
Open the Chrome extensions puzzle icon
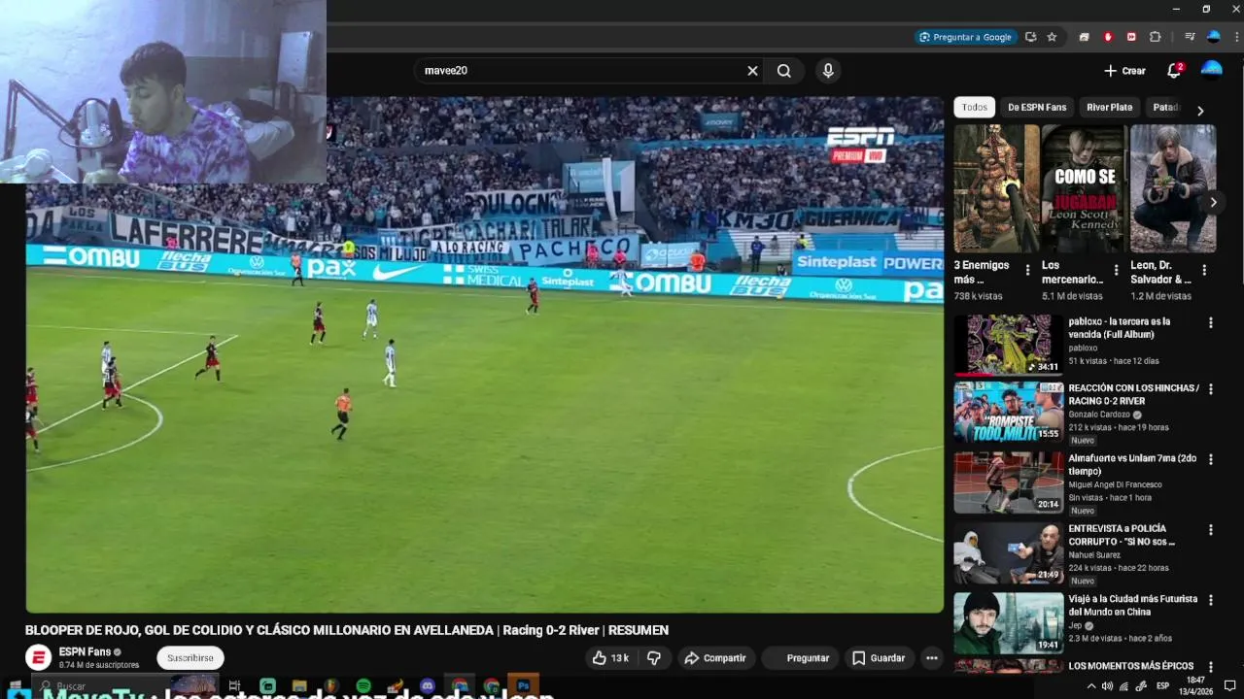[x=1156, y=37]
